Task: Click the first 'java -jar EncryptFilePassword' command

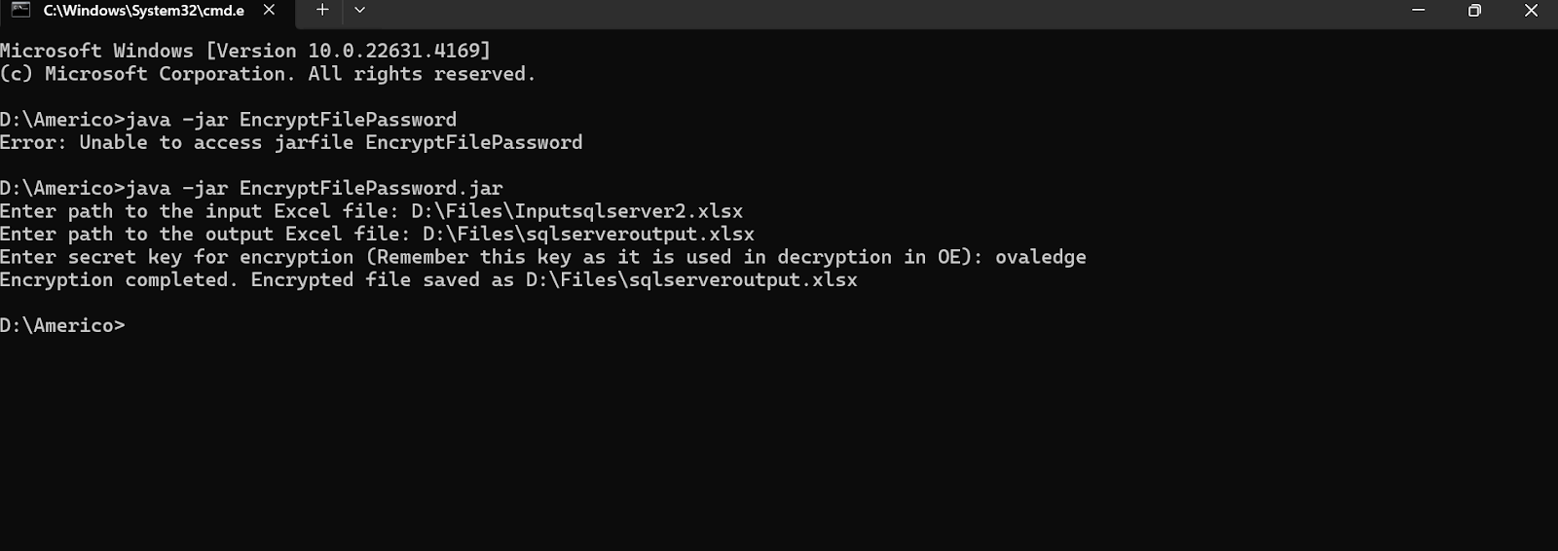Action: click(x=291, y=120)
